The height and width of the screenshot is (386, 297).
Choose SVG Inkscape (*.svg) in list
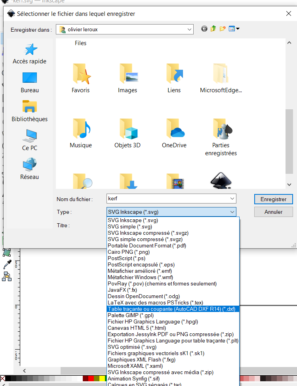tap(173, 221)
